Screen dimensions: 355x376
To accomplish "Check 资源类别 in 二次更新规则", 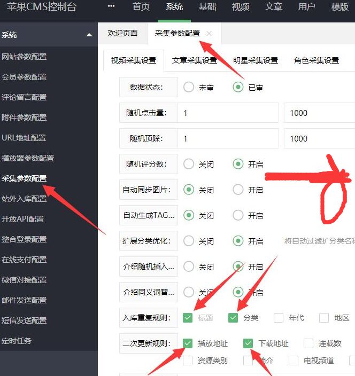I will click(x=188, y=361).
